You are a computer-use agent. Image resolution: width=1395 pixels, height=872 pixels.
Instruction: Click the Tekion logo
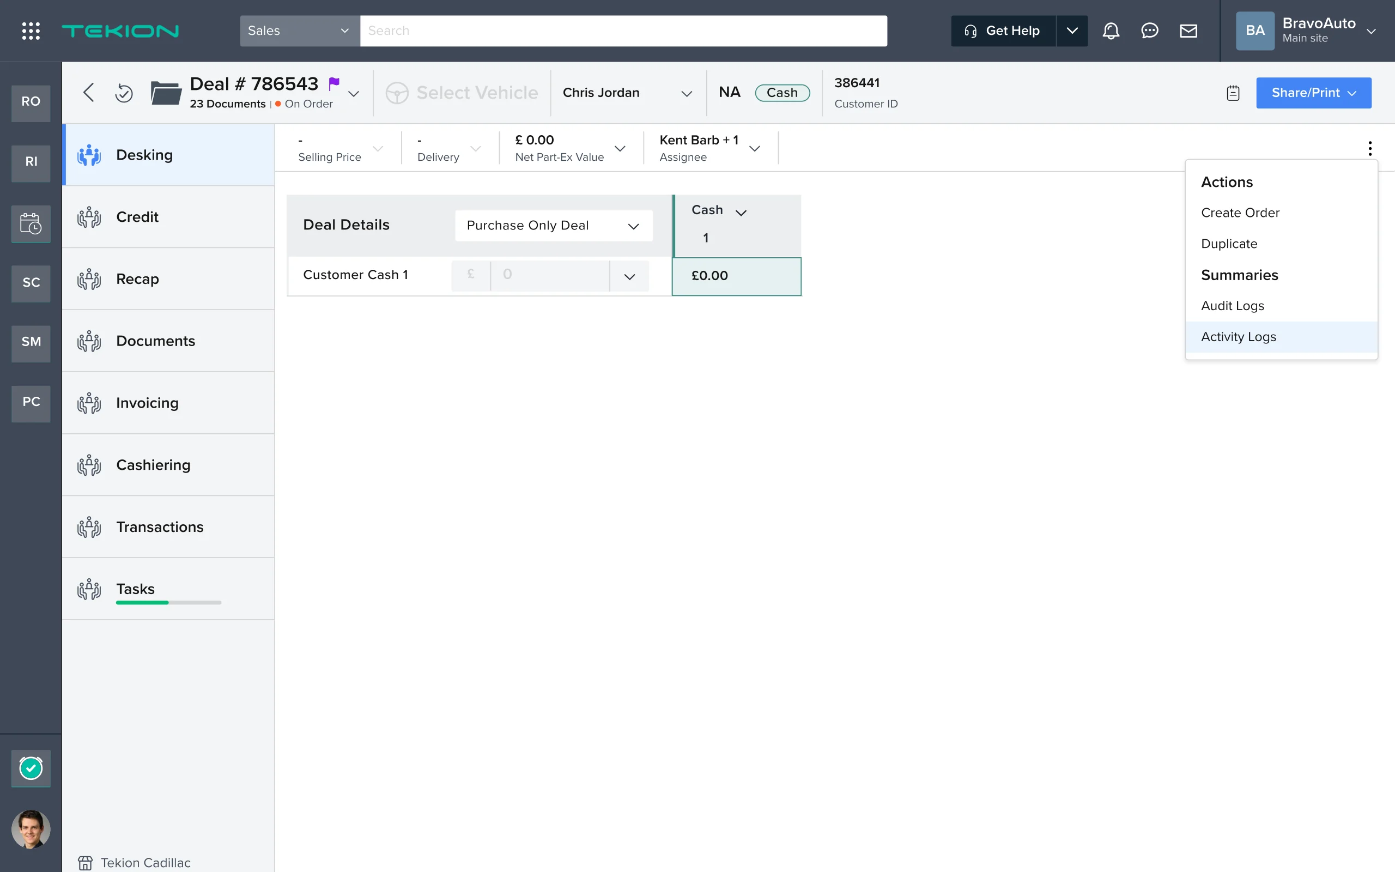[x=120, y=31]
